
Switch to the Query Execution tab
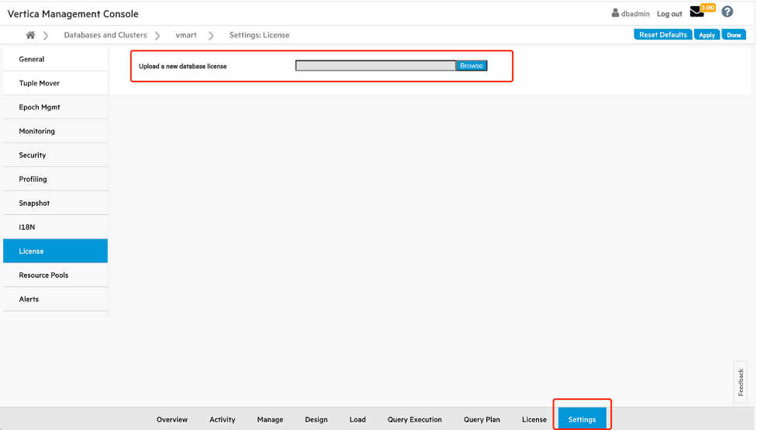pos(415,419)
